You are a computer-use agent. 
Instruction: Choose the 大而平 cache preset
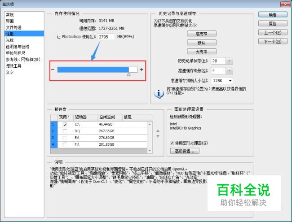point(202,52)
